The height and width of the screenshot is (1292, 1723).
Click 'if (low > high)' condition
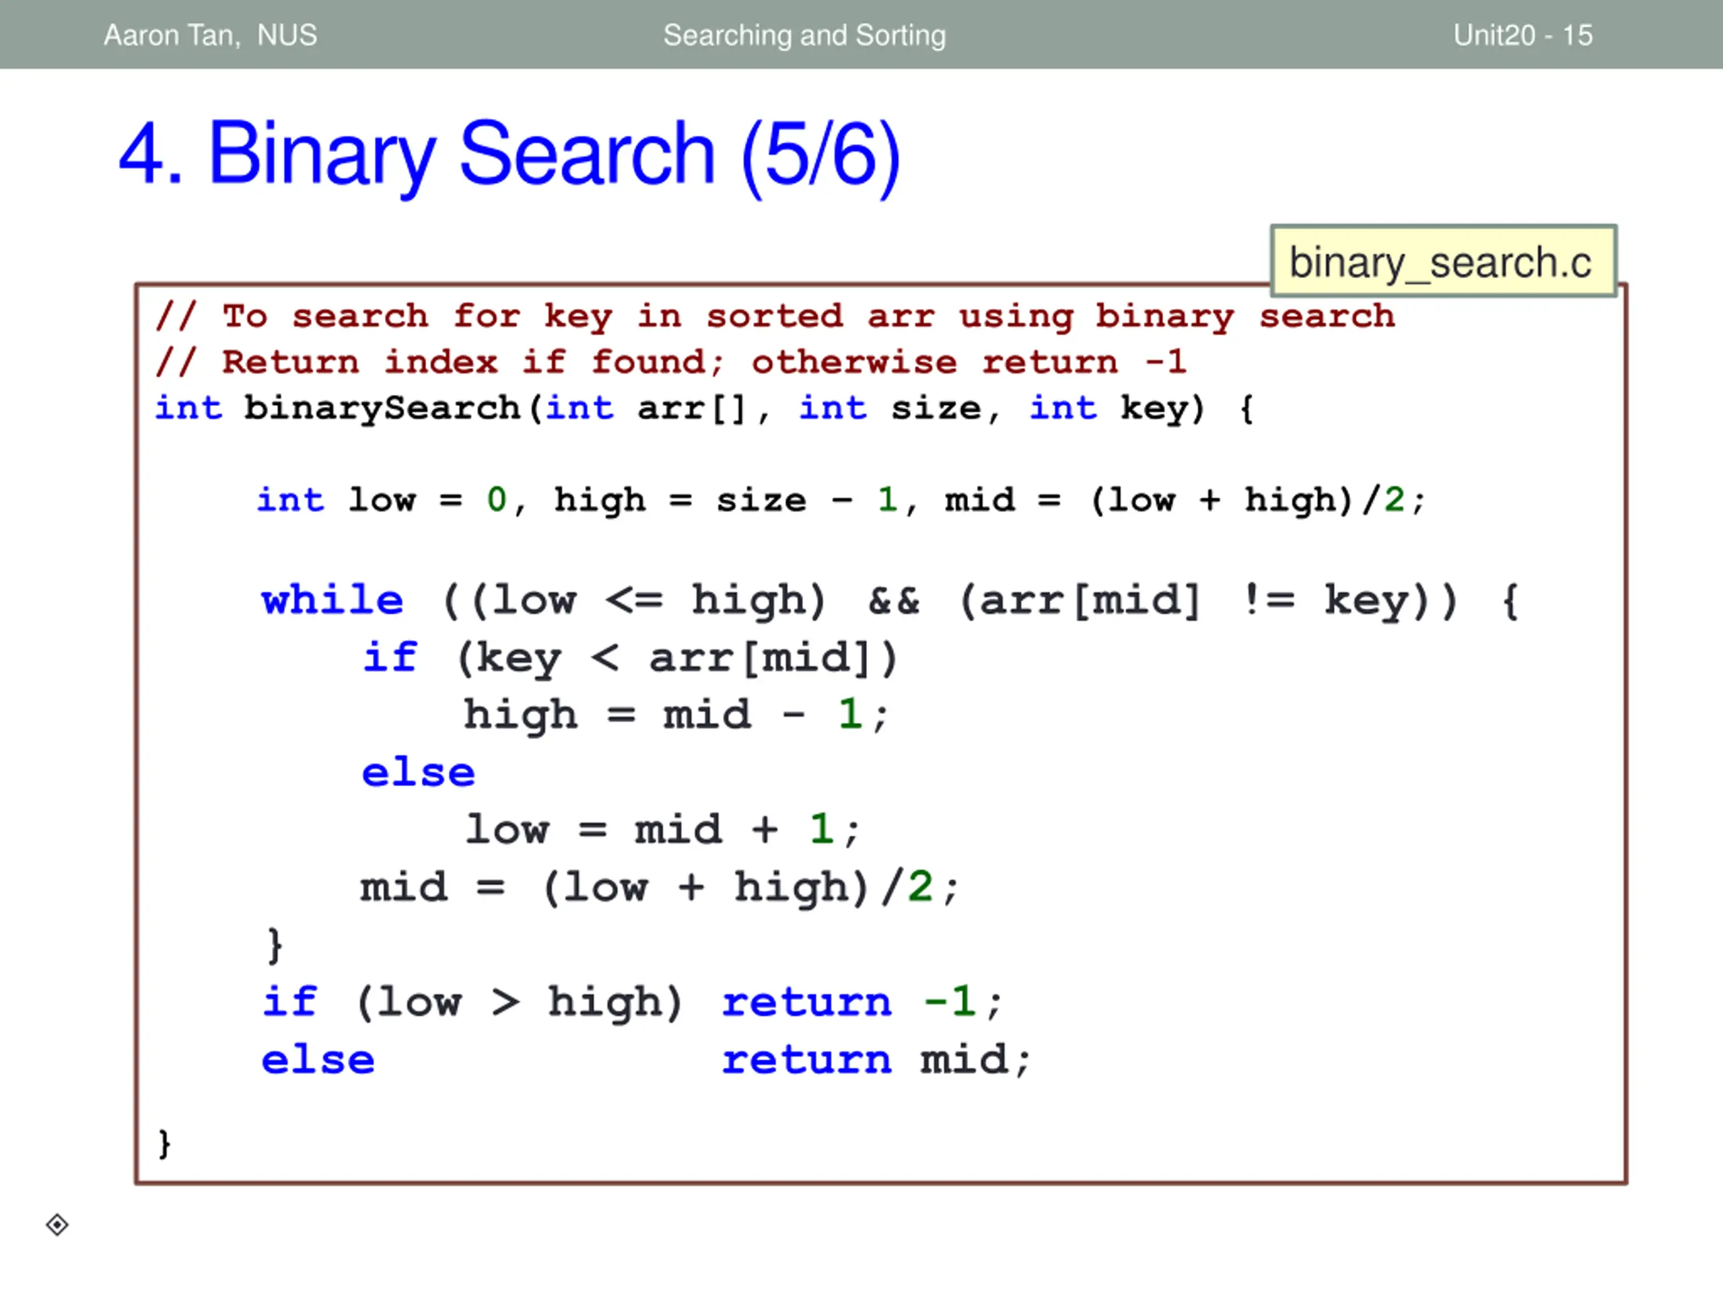coord(472,1001)
